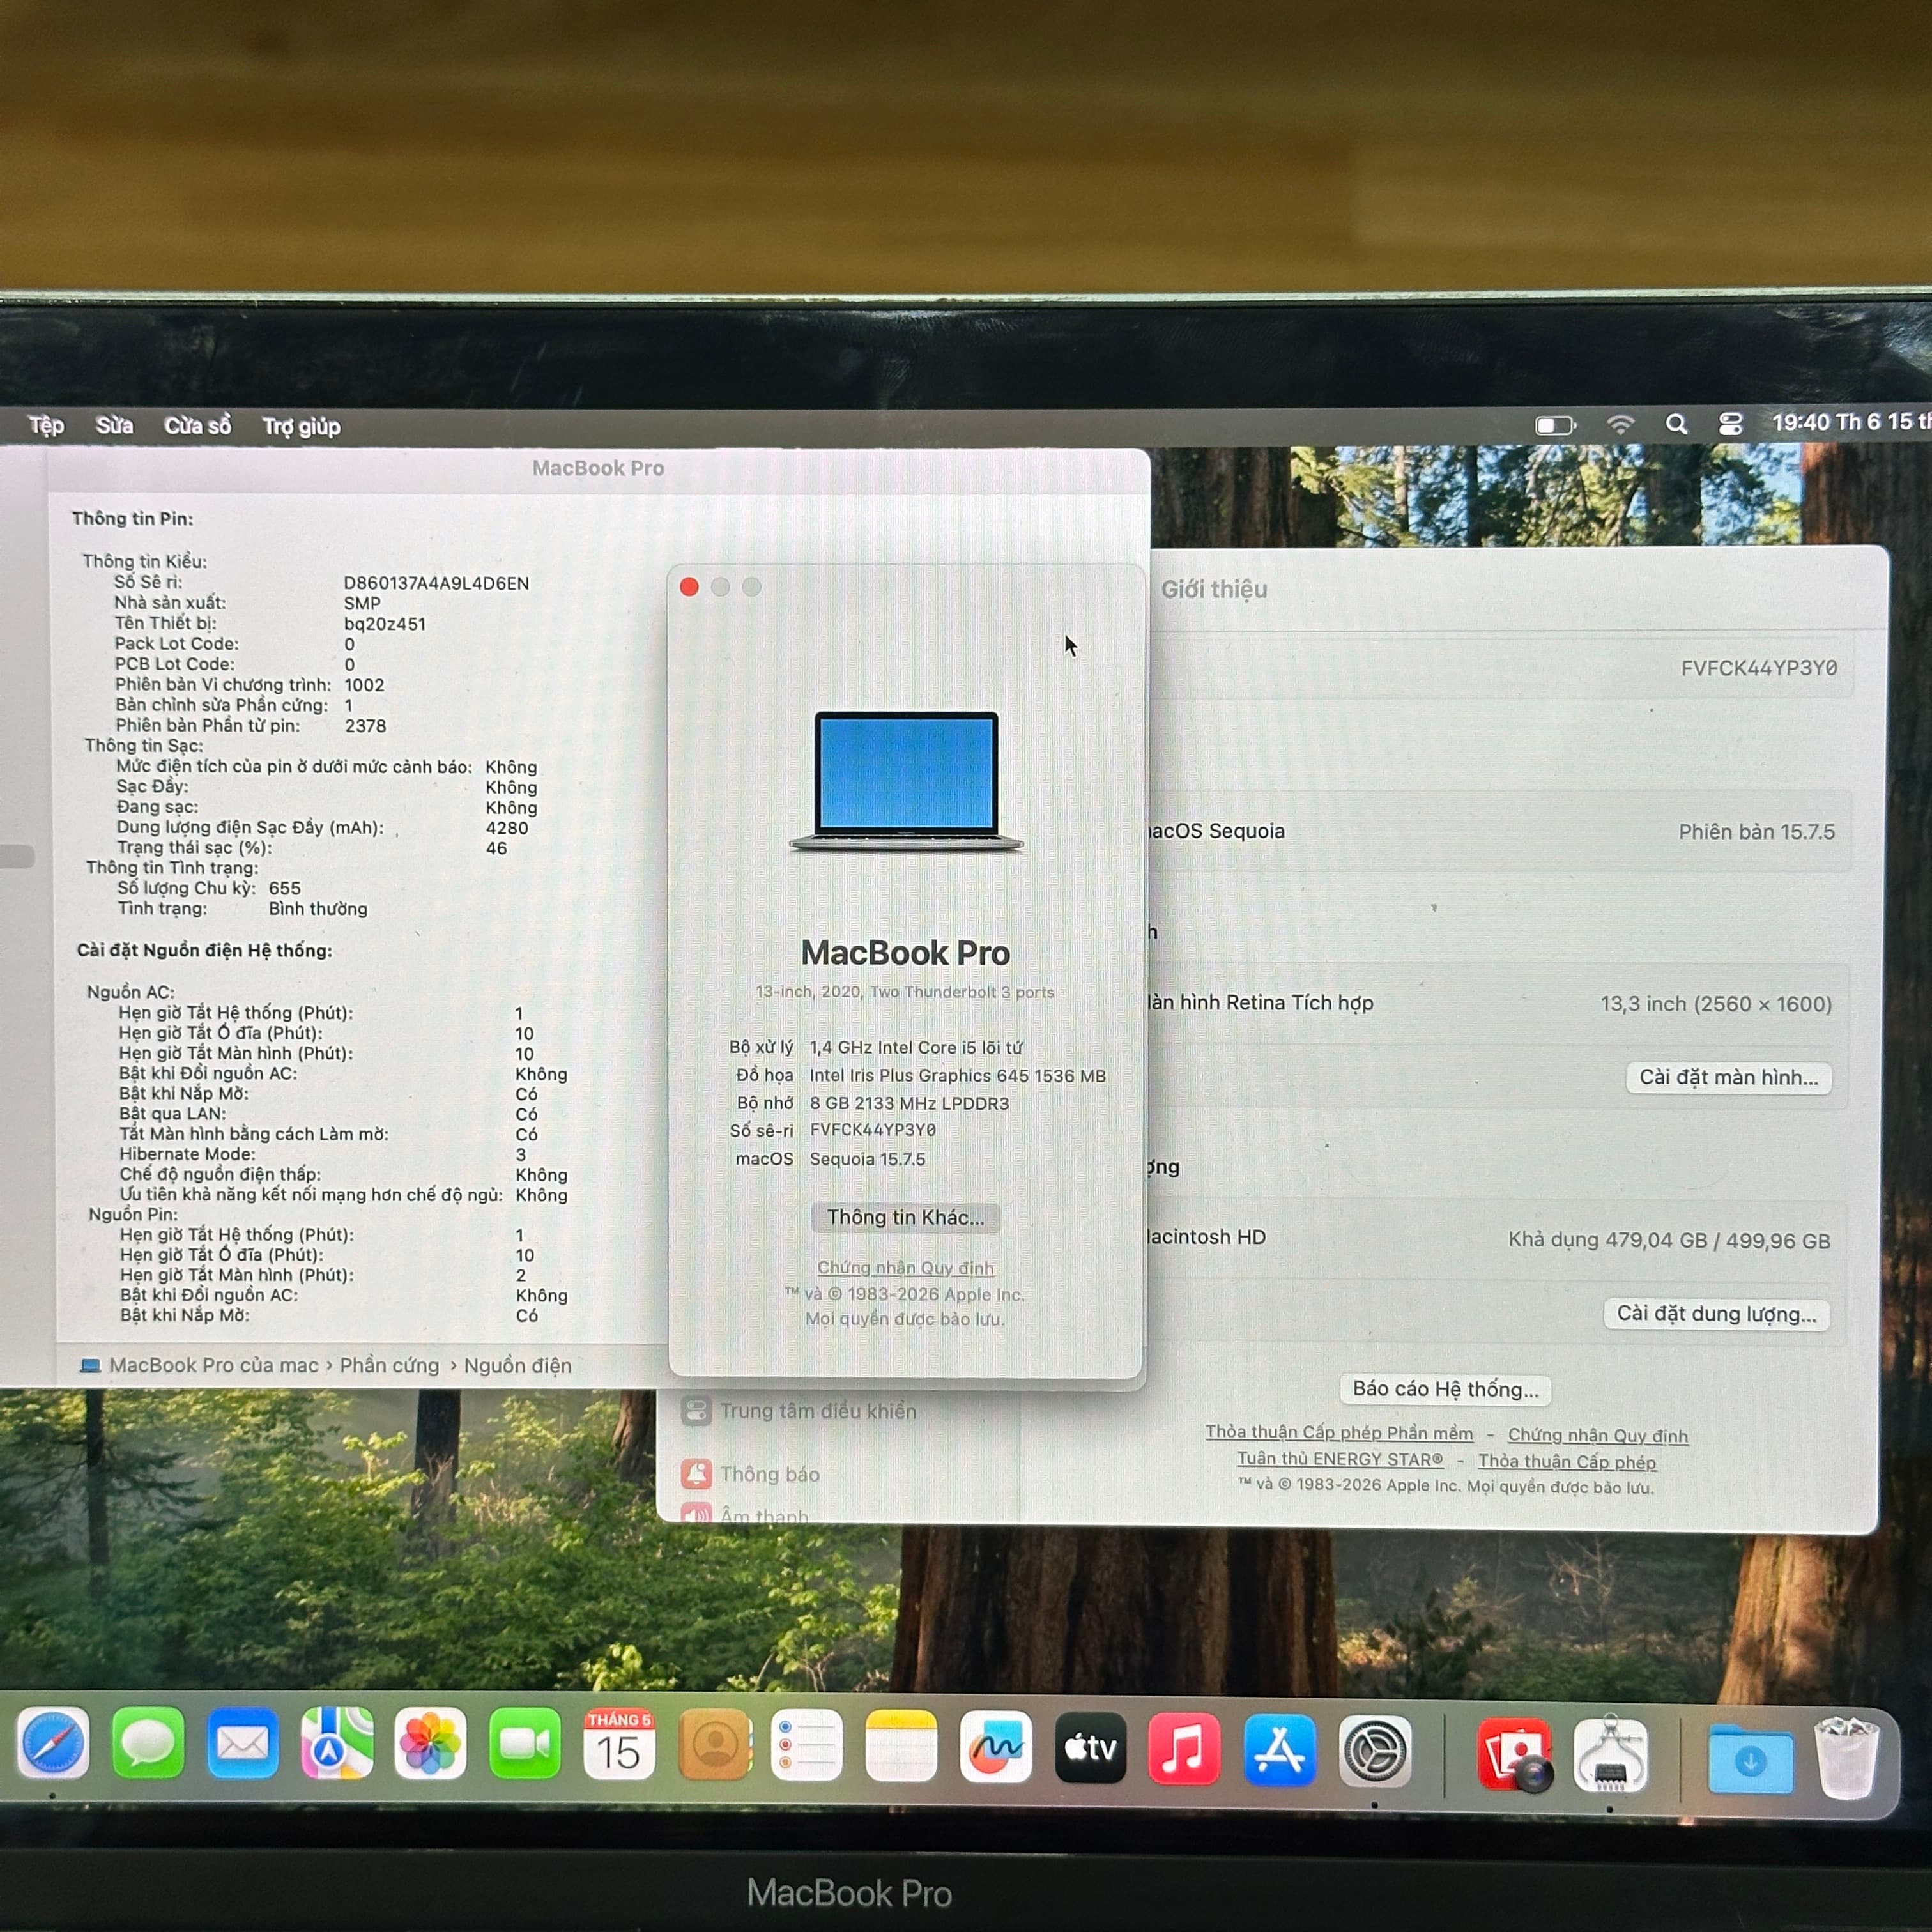Open Reminders app in Dock
1932x1932 pixels.
[x=807, y=1745]
